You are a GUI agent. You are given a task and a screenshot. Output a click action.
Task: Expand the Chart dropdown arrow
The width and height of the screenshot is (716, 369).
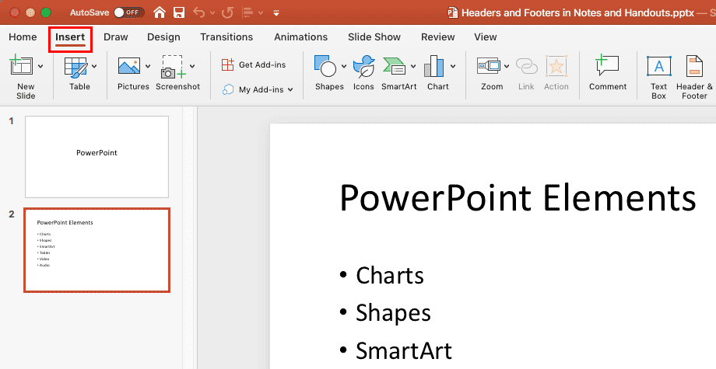(453, 67)
